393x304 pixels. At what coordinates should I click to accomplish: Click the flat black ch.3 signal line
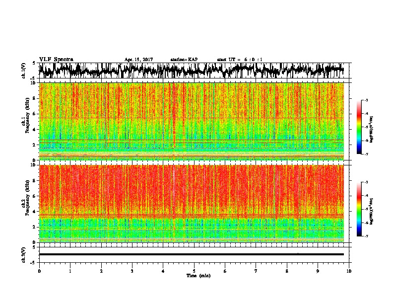191,254
